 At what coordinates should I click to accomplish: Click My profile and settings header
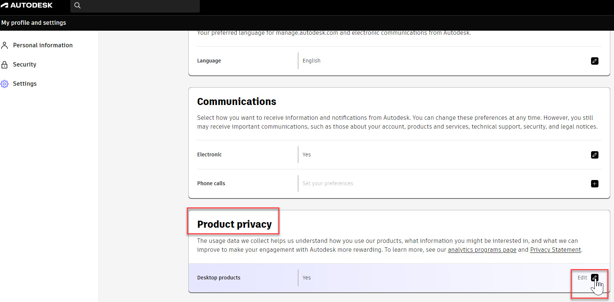pos(34,23)
